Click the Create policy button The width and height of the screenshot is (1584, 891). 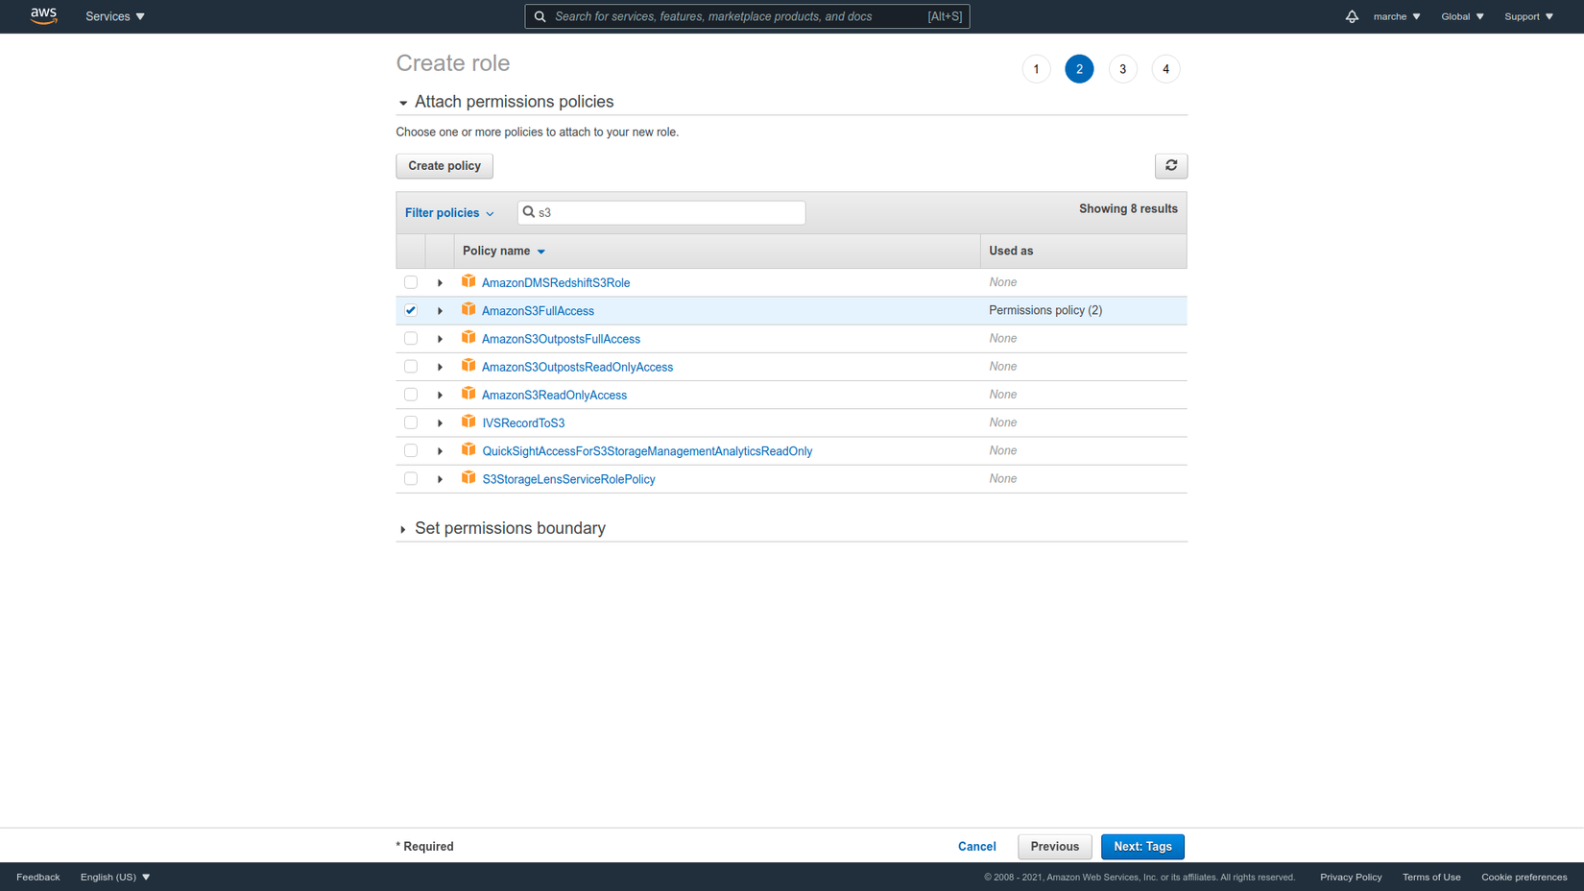444,166
